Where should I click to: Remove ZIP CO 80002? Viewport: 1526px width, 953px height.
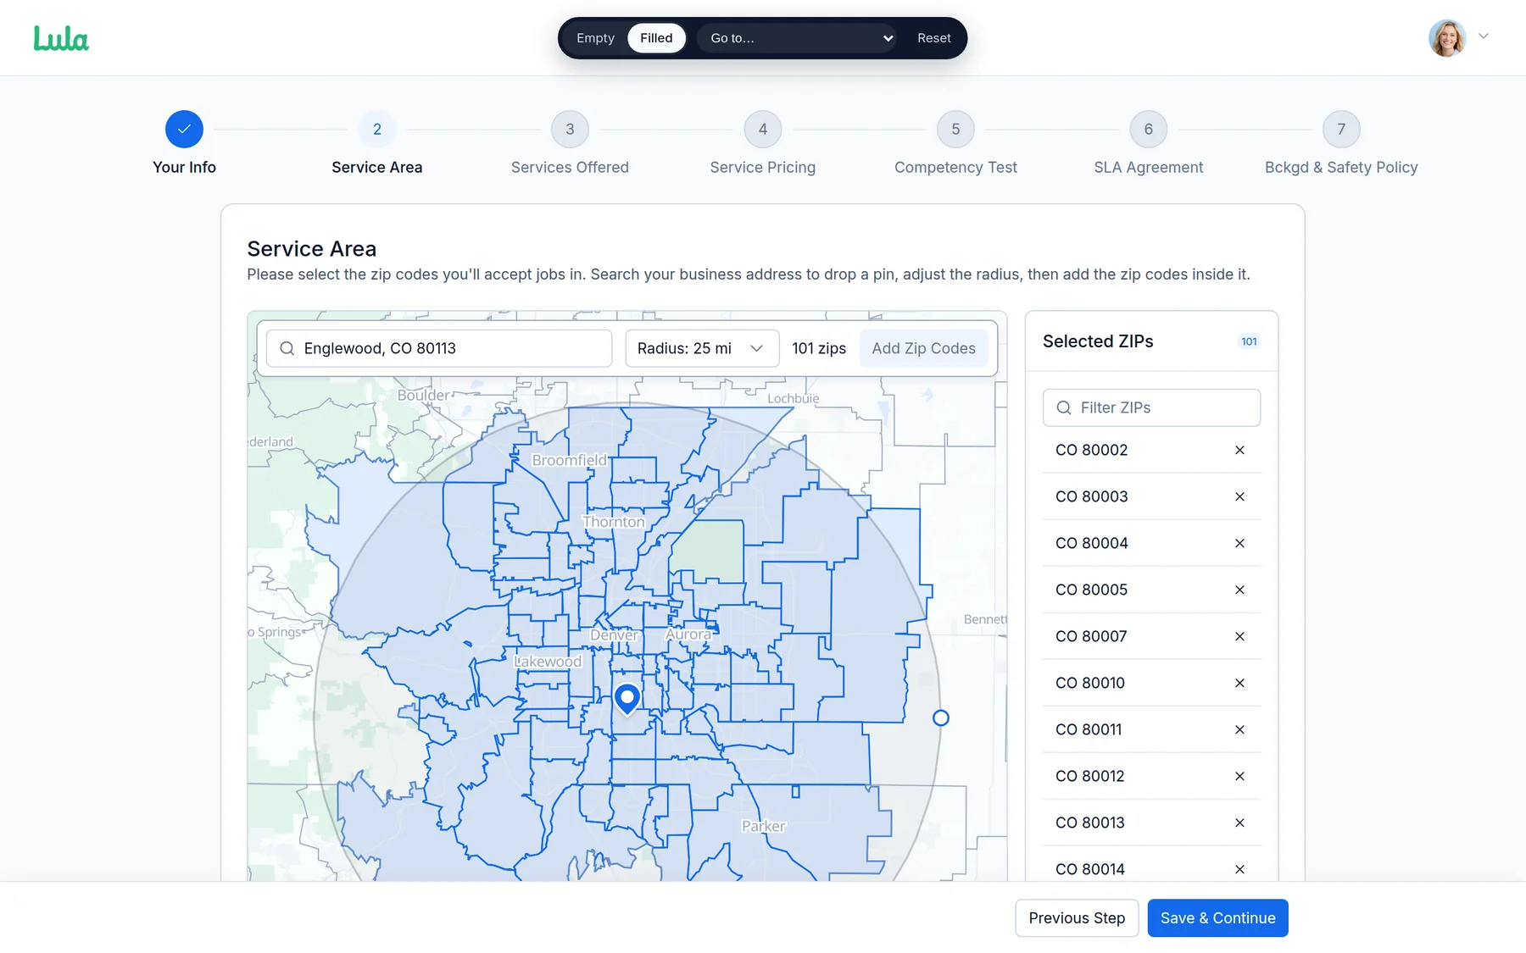tap(1239, 450)
